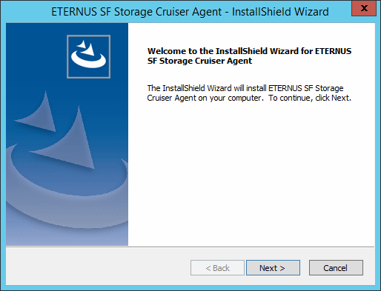Click the "InstallShield Wizard" words in the title bar
Image resolution: width=381 pixels, height=291 pixels.
280,12
